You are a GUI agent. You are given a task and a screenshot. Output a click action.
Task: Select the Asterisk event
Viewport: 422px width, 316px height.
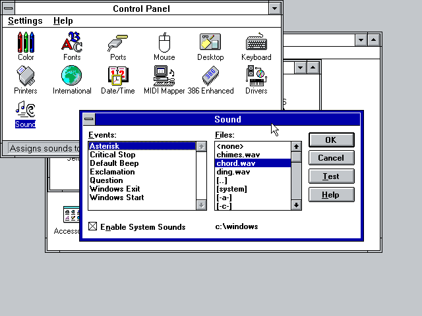(142, 146)
